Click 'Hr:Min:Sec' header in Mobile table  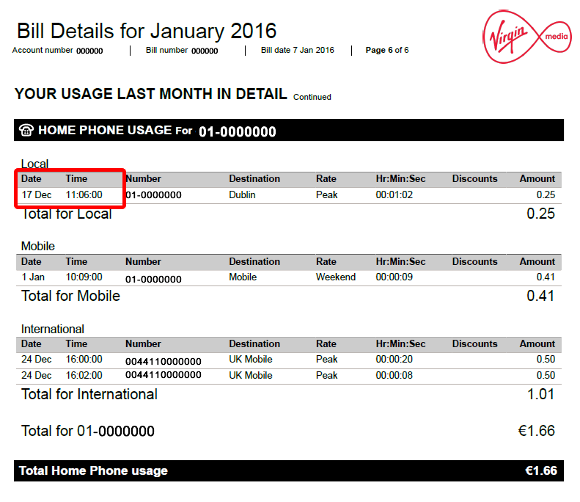[400, 262]
